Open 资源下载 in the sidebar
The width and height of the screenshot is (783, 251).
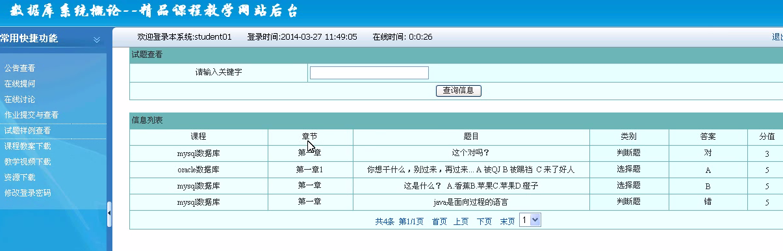[x=19, y=177]
